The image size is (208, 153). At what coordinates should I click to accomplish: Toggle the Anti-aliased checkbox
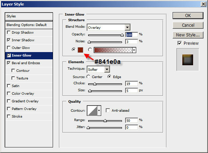tap(108, 110)
